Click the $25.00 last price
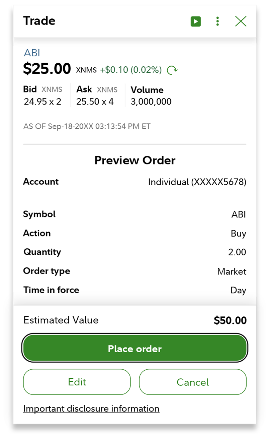Image resolution: width=270 pixels, height=437 pixels. click(x=47, y=69)
